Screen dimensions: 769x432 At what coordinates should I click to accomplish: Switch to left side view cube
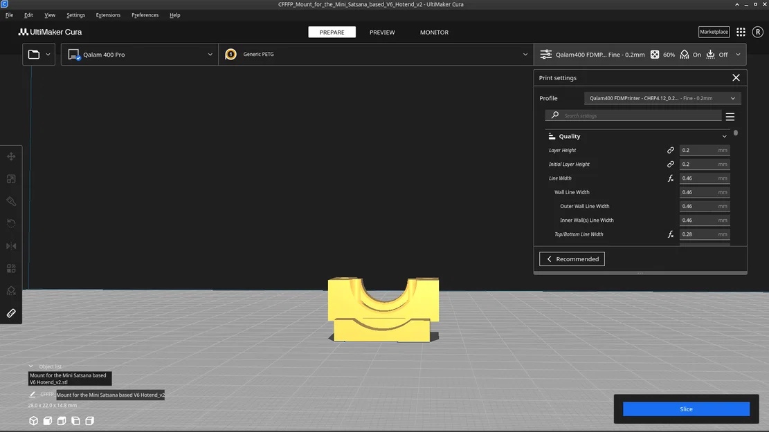pyautogui.click(x=75, y=421)
